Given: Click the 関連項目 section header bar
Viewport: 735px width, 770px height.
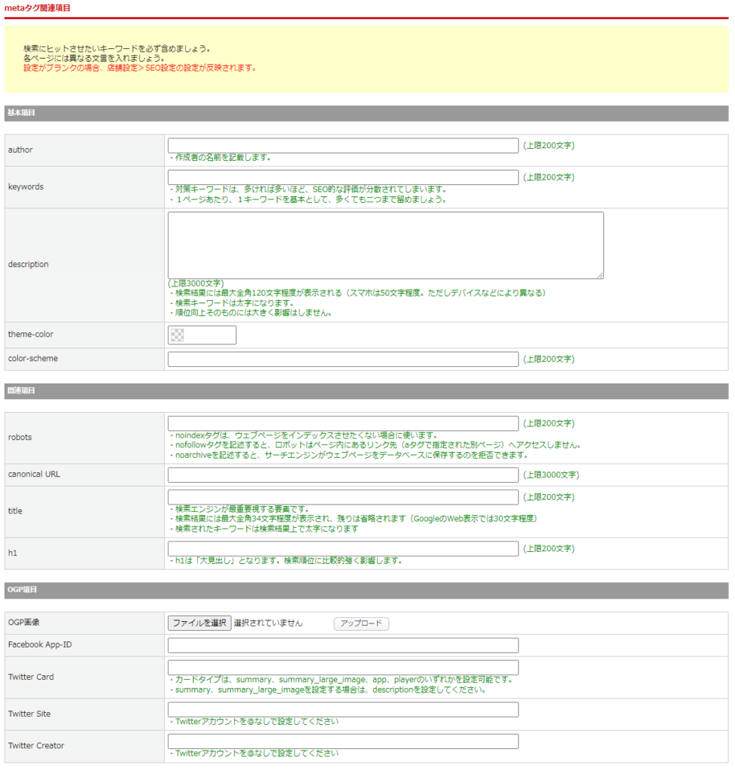Looking at the screenshot, I should point(366,391).
